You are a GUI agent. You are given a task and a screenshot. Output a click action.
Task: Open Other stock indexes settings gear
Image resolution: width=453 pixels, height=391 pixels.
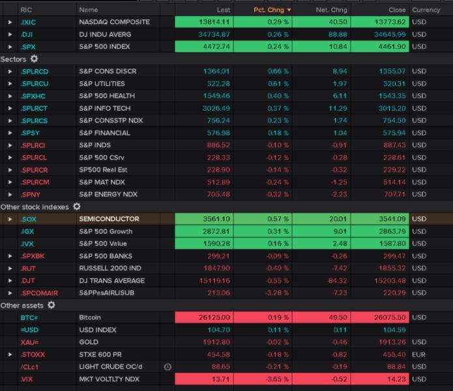tap(77, 207)
